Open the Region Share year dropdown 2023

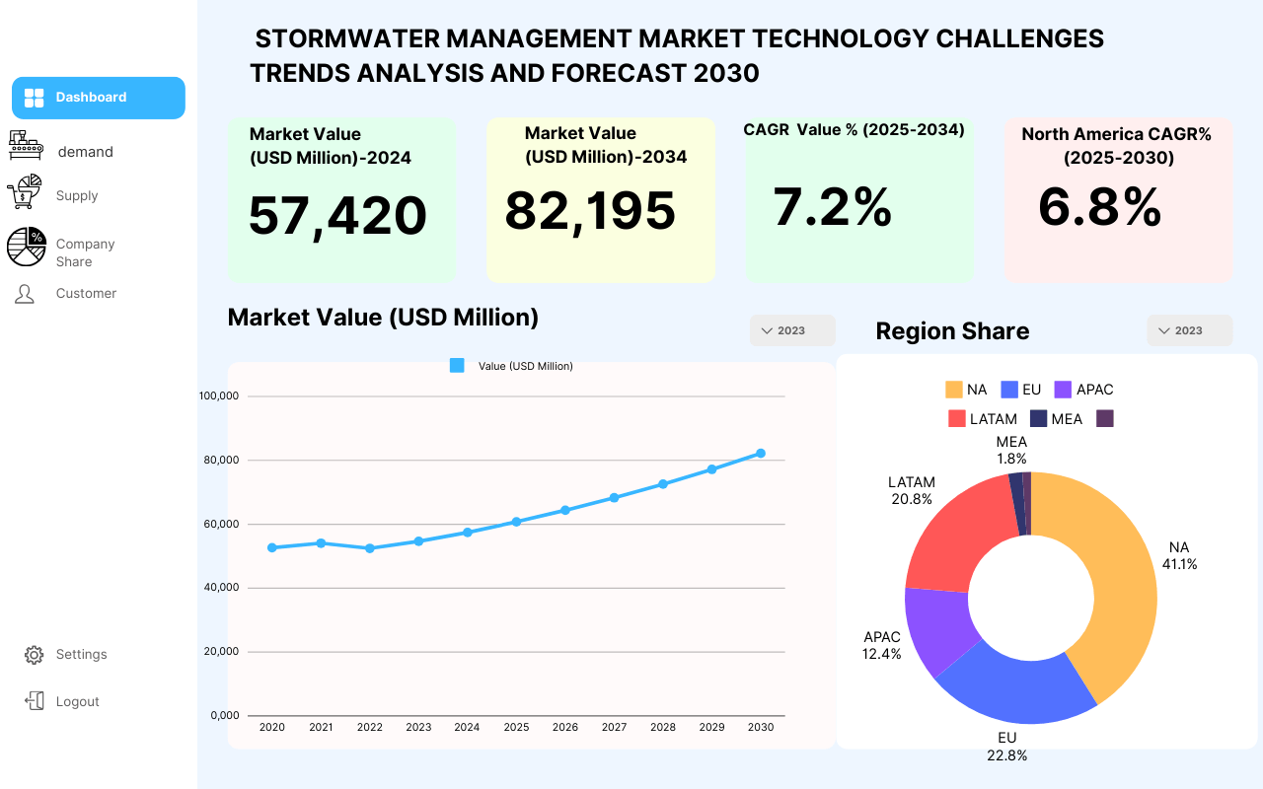click(x=1190, y=330)
